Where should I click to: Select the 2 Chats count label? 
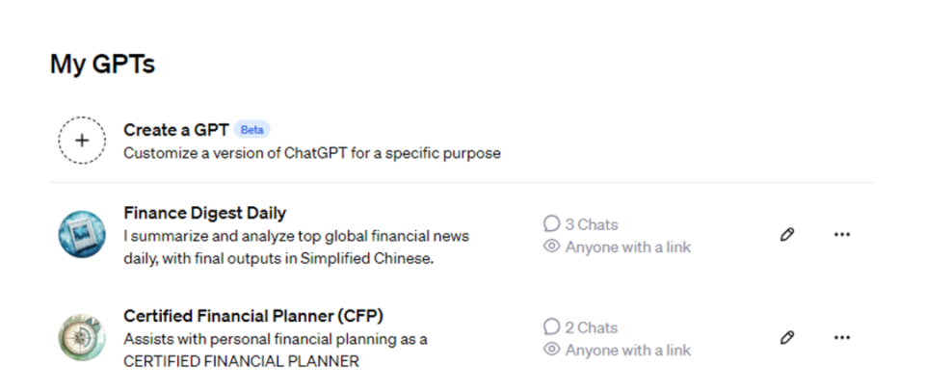coord(591,327)
